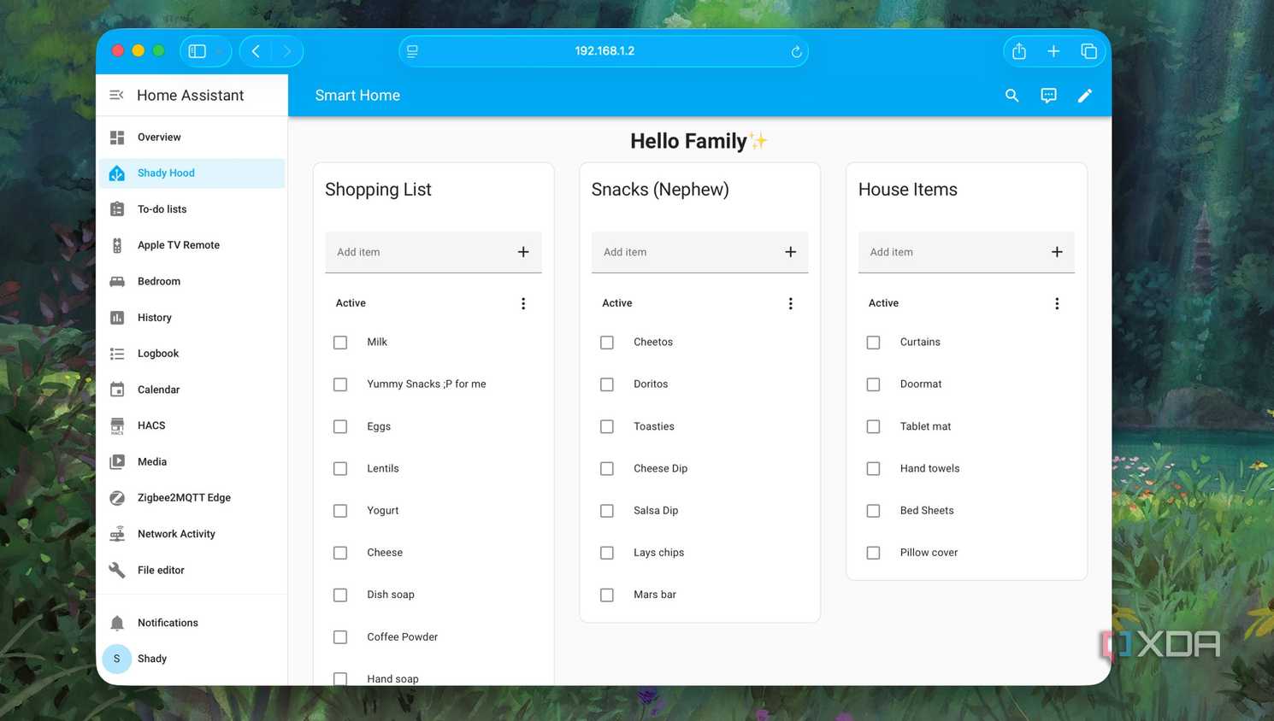Select the Shady Hood dashboard
Viewport: 1274px width, 721px height.
point(192,173)
